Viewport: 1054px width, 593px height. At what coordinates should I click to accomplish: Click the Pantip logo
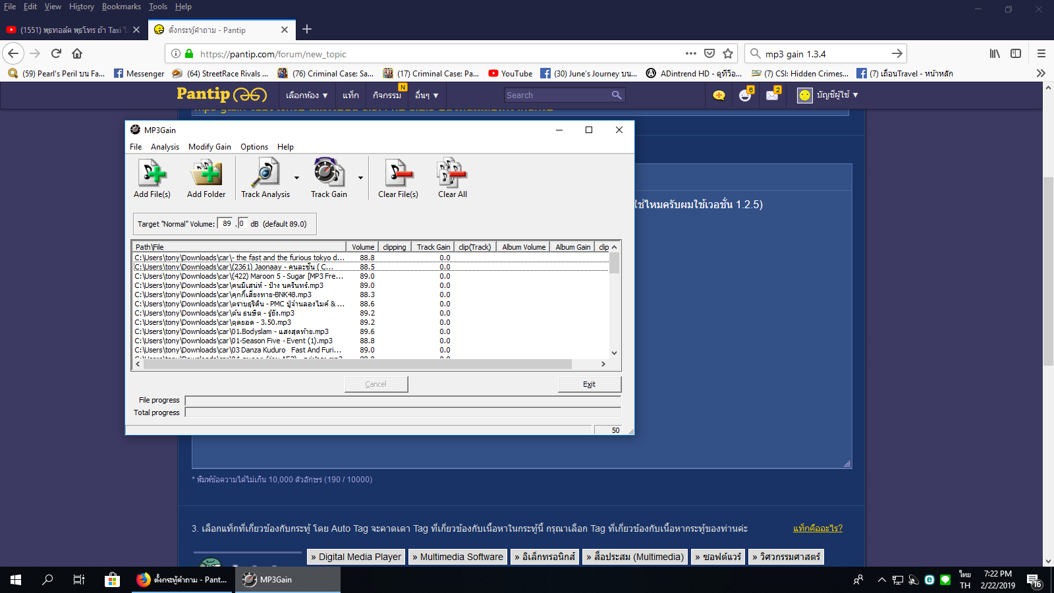[x=221, y=95]
